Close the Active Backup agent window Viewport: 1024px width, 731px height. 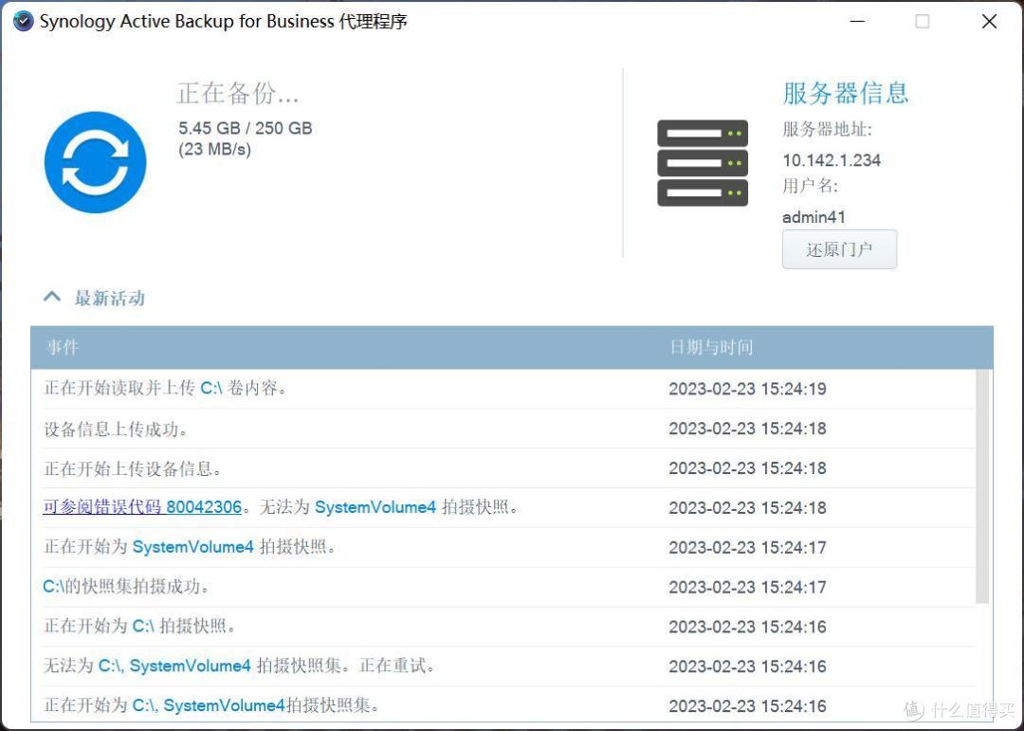click(989, 22)
